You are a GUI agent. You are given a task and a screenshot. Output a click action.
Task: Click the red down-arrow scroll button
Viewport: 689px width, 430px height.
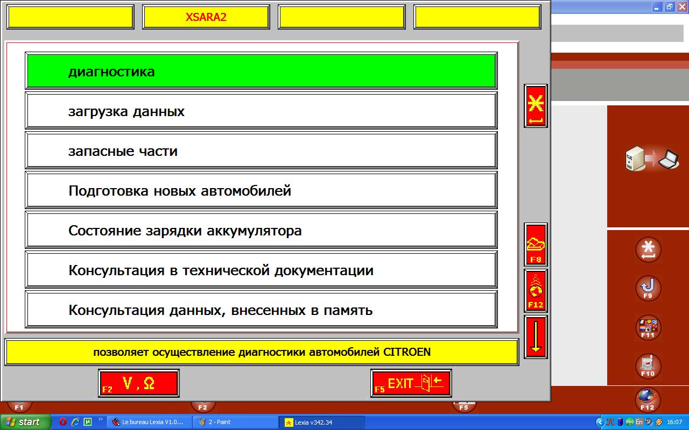pos(536,337)
